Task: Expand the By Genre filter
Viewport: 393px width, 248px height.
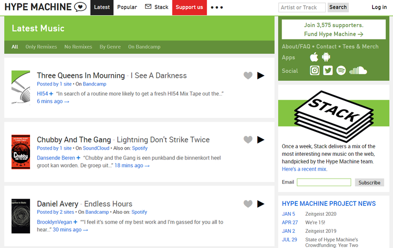Action: click(110, 47)
